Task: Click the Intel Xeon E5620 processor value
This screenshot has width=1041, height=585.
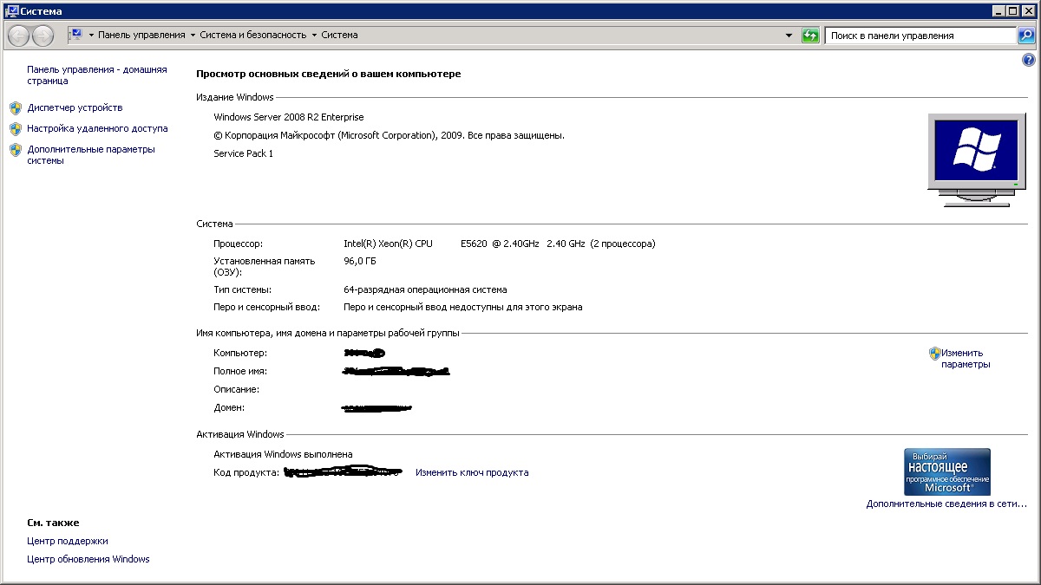Action: click(500, 244)
